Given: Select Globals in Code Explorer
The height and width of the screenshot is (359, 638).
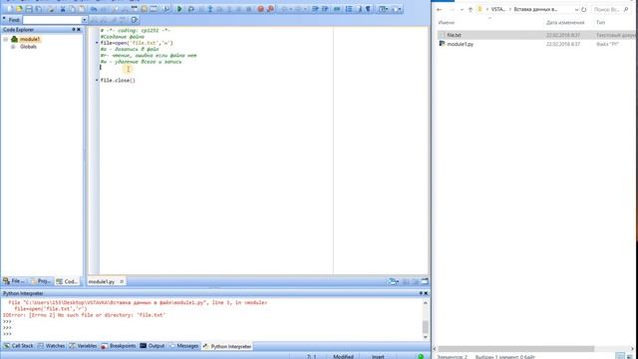Looking at the screenshot, I should pyautogui.click(x=28, y=47).
